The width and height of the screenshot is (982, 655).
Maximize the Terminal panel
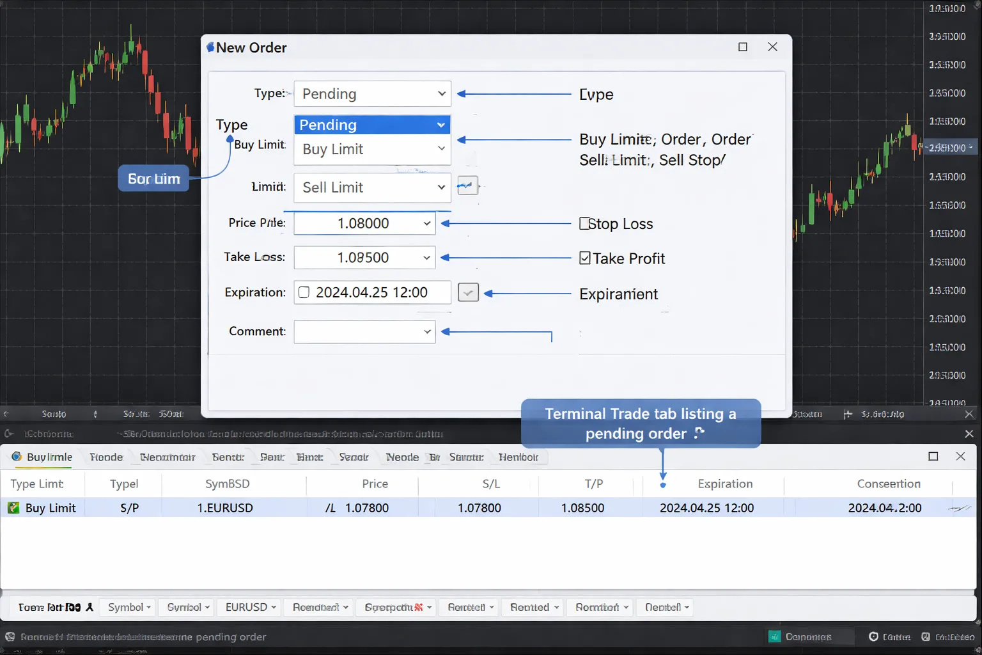tap(933, 456)
